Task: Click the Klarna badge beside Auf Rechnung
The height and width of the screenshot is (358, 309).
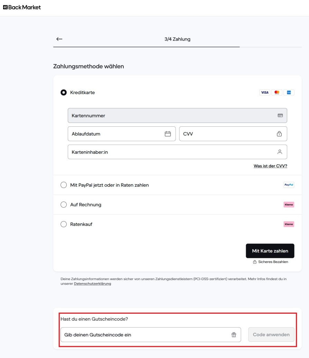Action: (x=289, y=205)
